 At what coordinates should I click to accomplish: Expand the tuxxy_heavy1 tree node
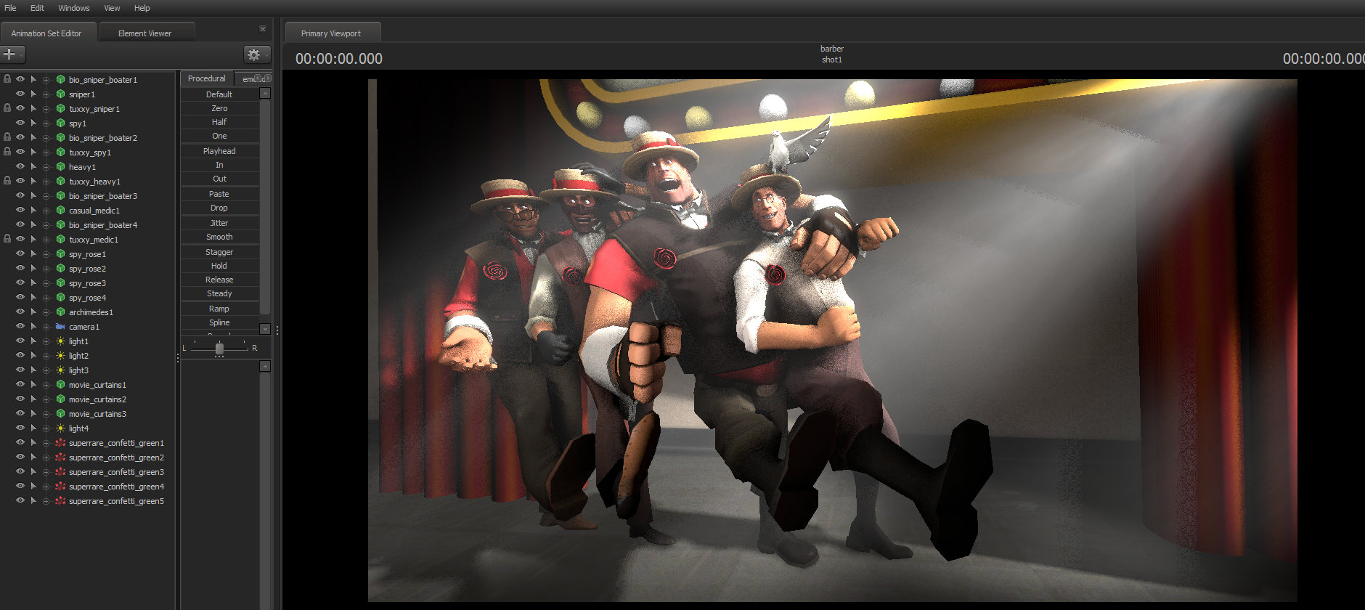(46, 182)
